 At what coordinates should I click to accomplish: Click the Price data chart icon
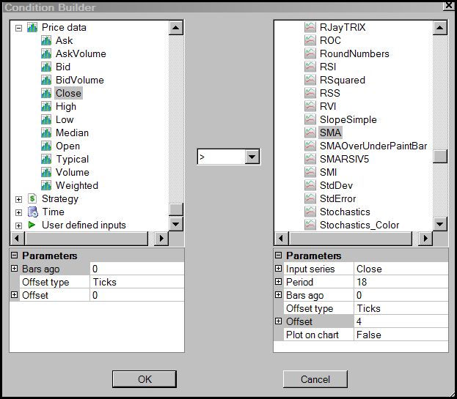[32, 27]
